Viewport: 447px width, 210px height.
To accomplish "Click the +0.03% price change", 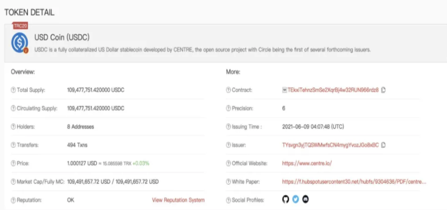I will tap(141, 163).
